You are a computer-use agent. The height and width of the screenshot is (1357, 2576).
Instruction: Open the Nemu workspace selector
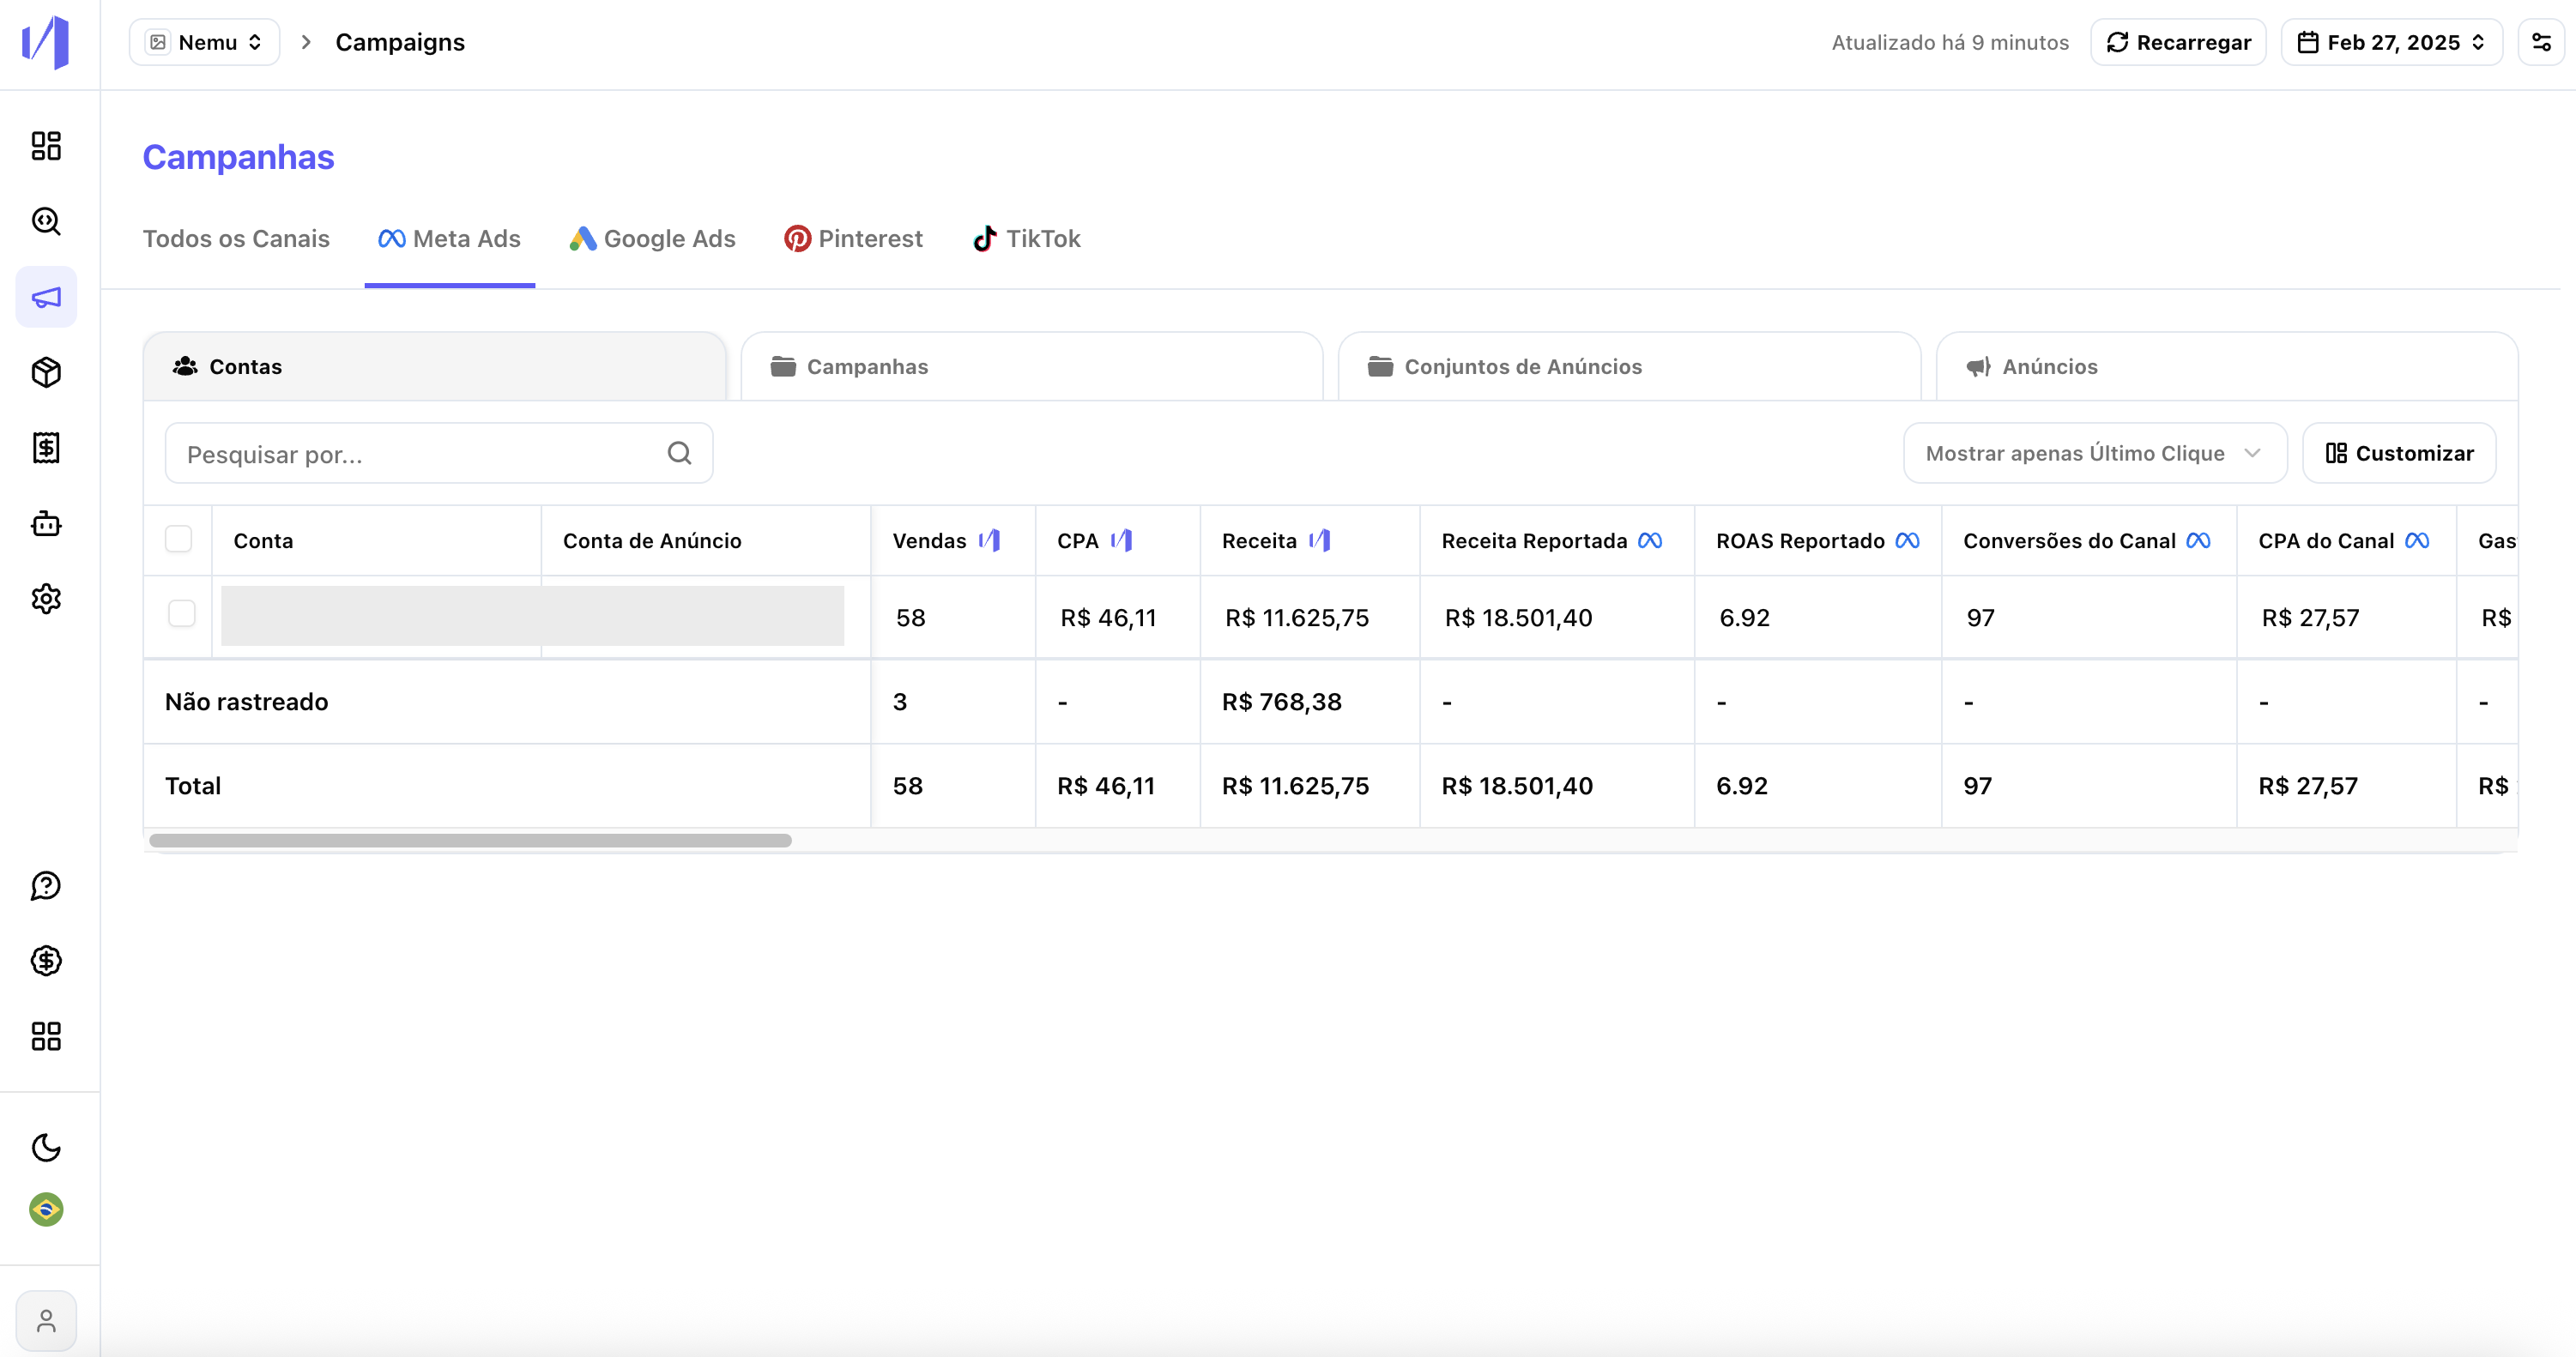click(x=205, y=42)
